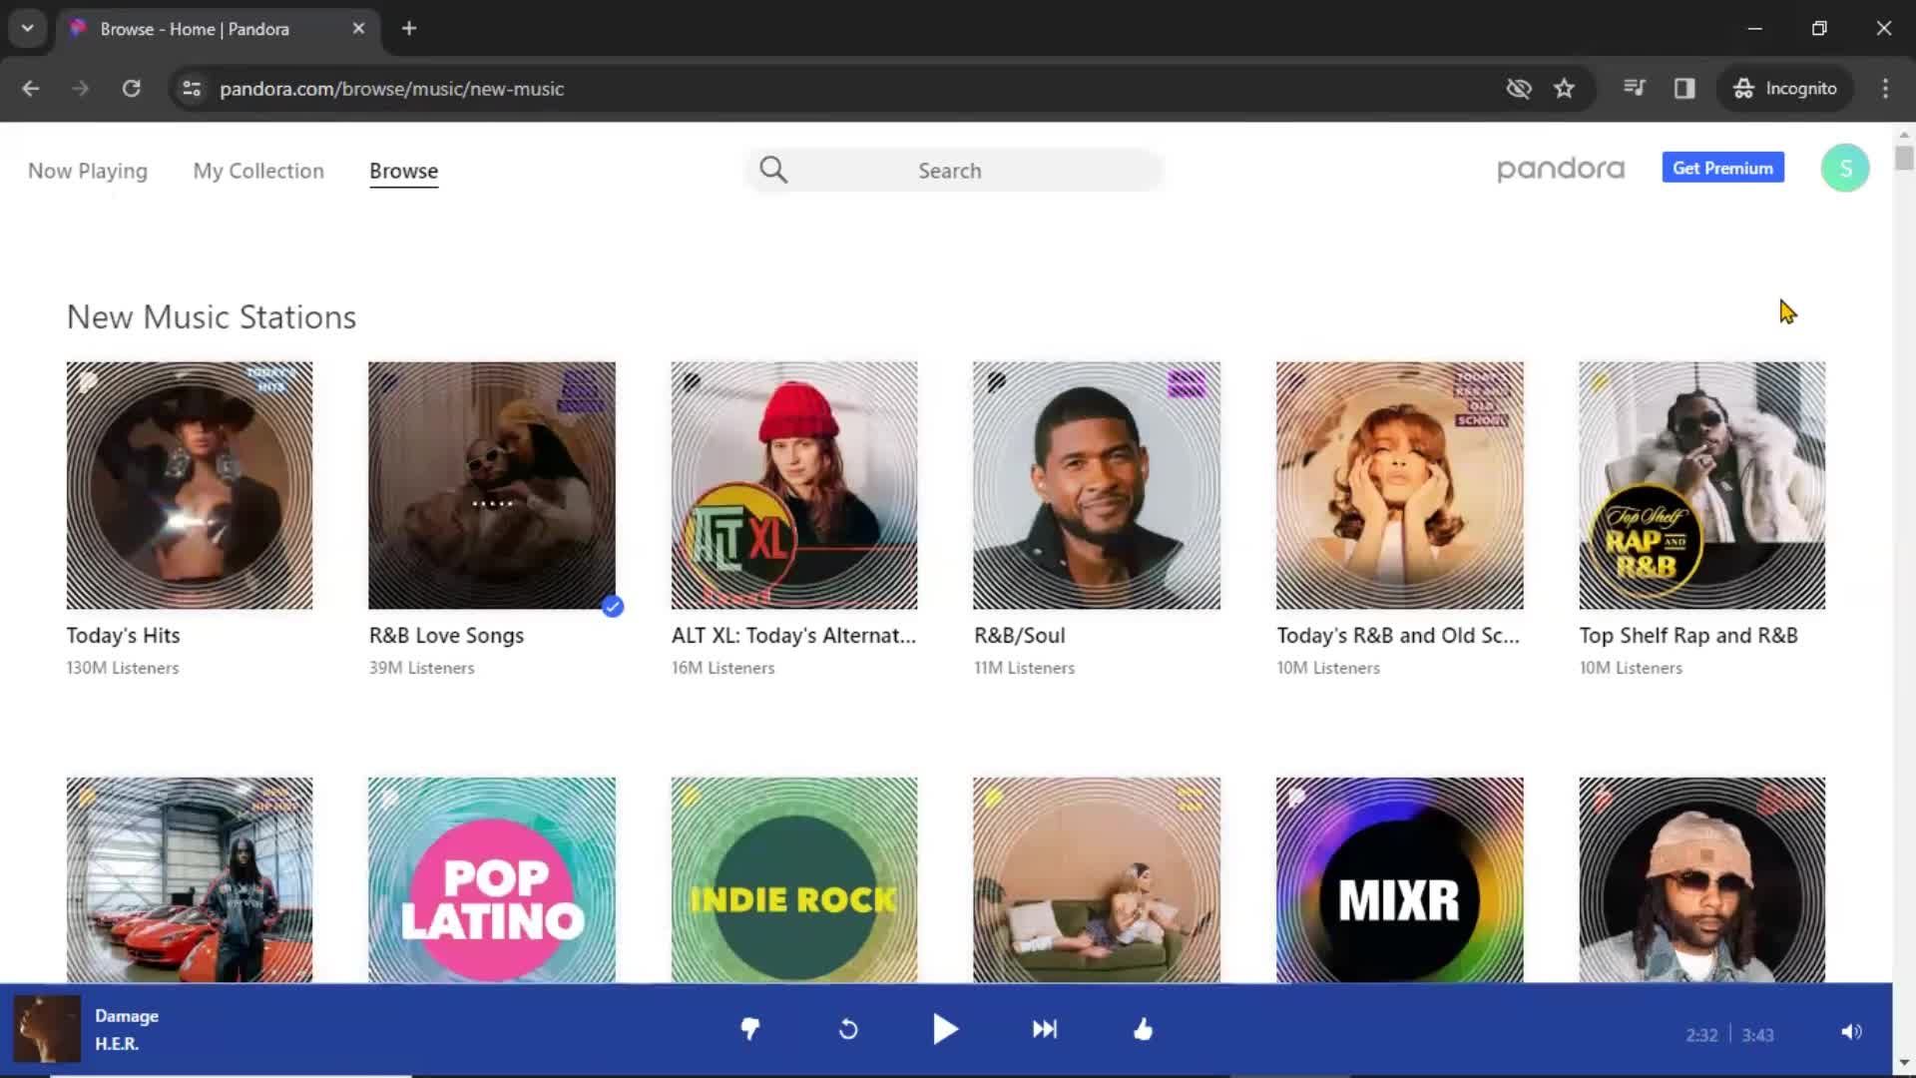Open the Now Playing tab
The width and height of the screenshot is (1916, 1078).
[88, 171]
